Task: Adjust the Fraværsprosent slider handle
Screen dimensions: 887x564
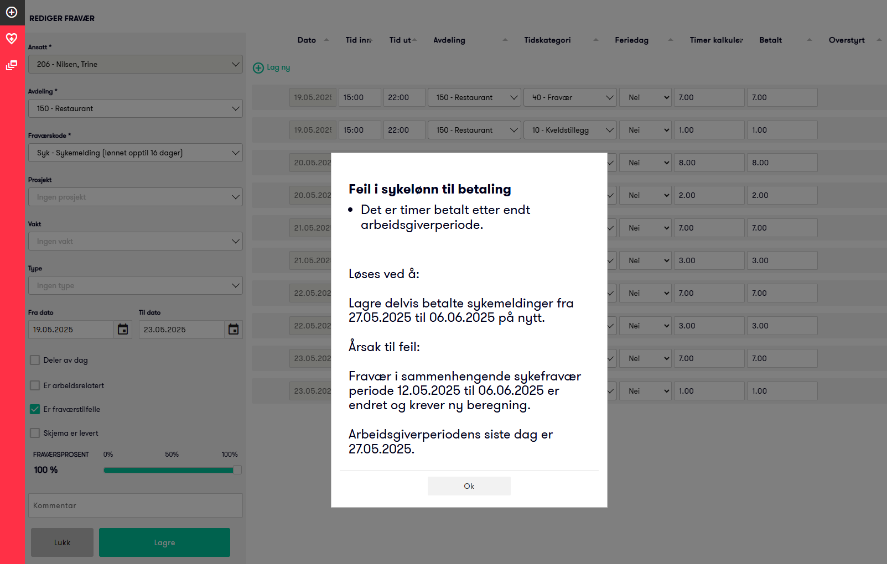Action: 237,470
